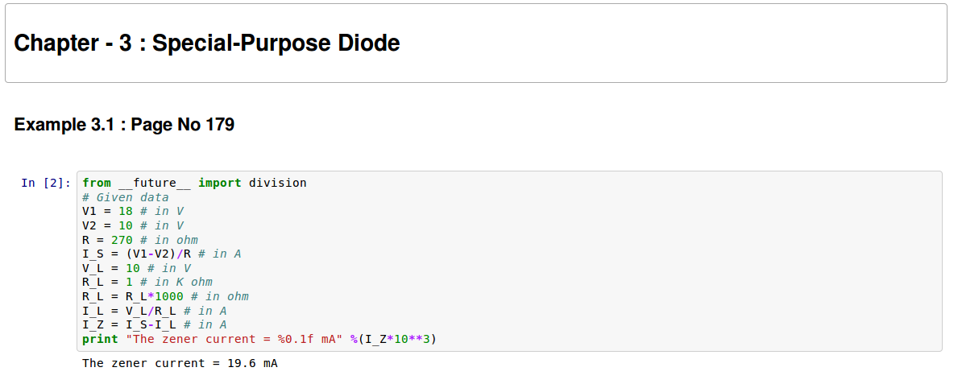Click the print keyword in the code
This screenshot has height=384, width=962.
pyautogui.click(x=100, y=339)
